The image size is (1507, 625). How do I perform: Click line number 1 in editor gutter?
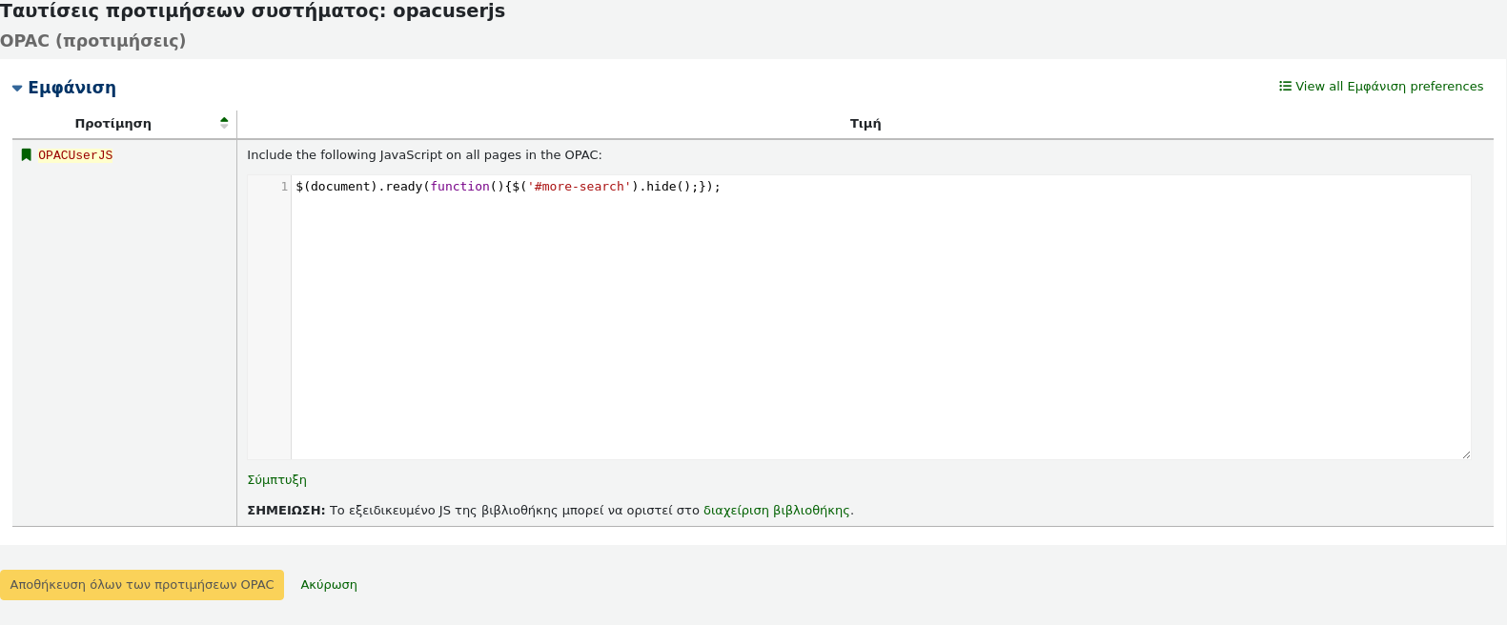pos(283,187)
